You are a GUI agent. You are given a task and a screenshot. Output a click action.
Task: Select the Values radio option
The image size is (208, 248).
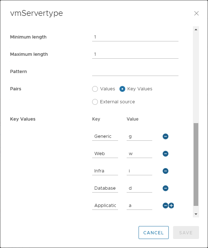point(95,89)
